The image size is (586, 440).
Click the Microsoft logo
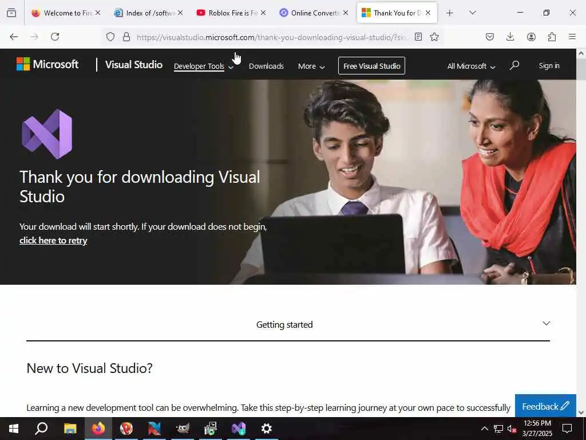click(x=47, y=64)
